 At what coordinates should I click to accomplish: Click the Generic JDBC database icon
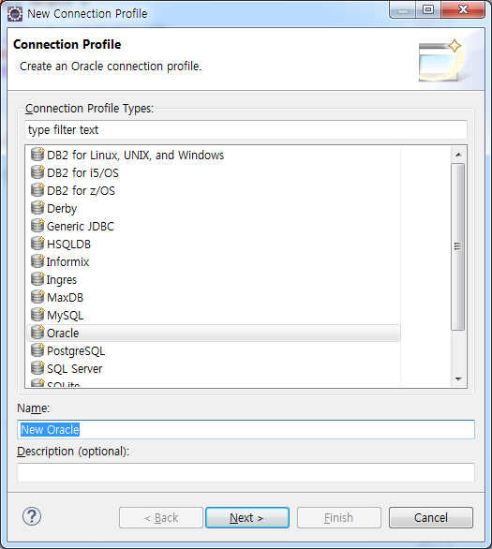pos(37,226)
